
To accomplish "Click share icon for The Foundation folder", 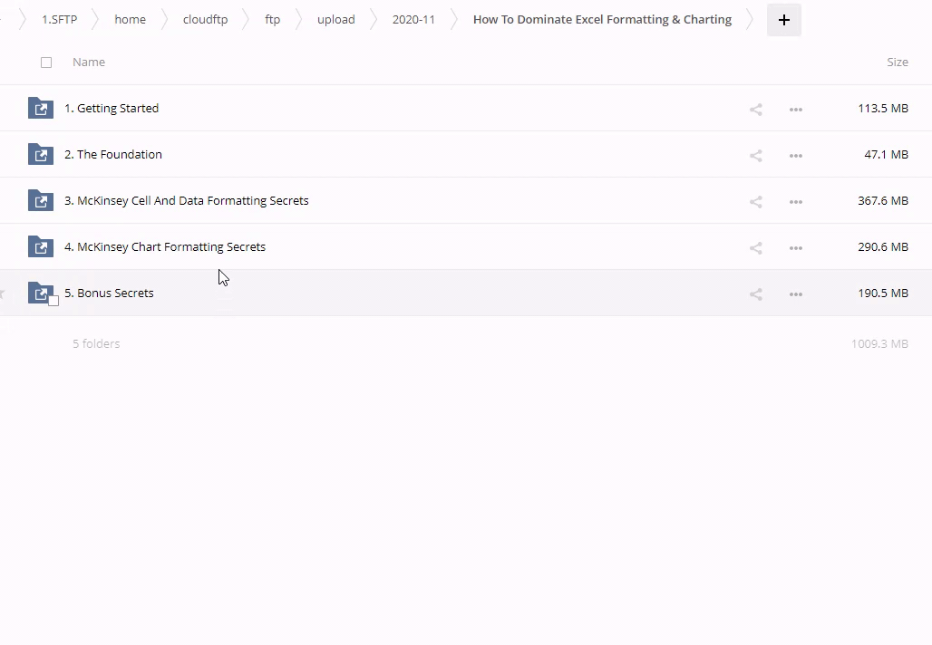I will pos(755,156).
